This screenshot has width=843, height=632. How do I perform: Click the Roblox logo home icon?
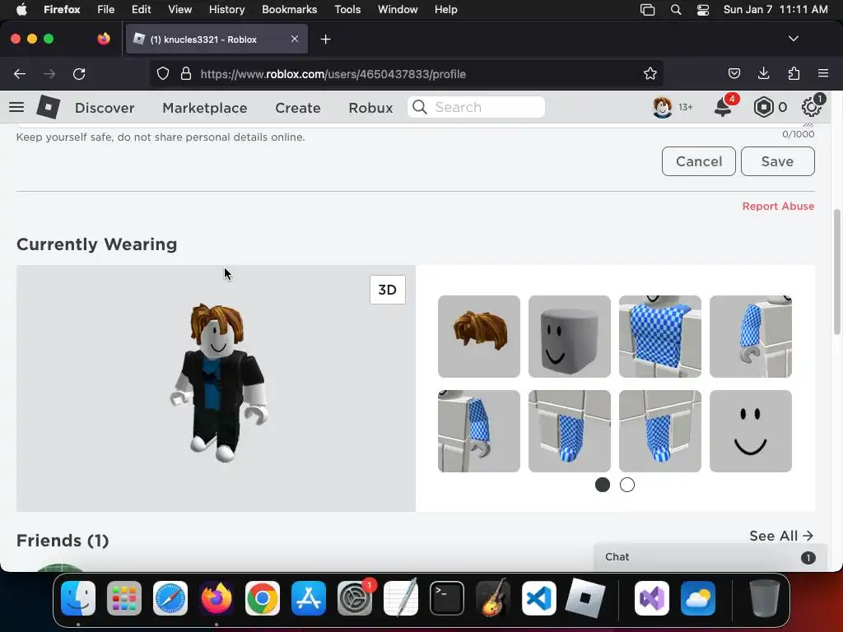pyautogui.click(x=48, y=107)
